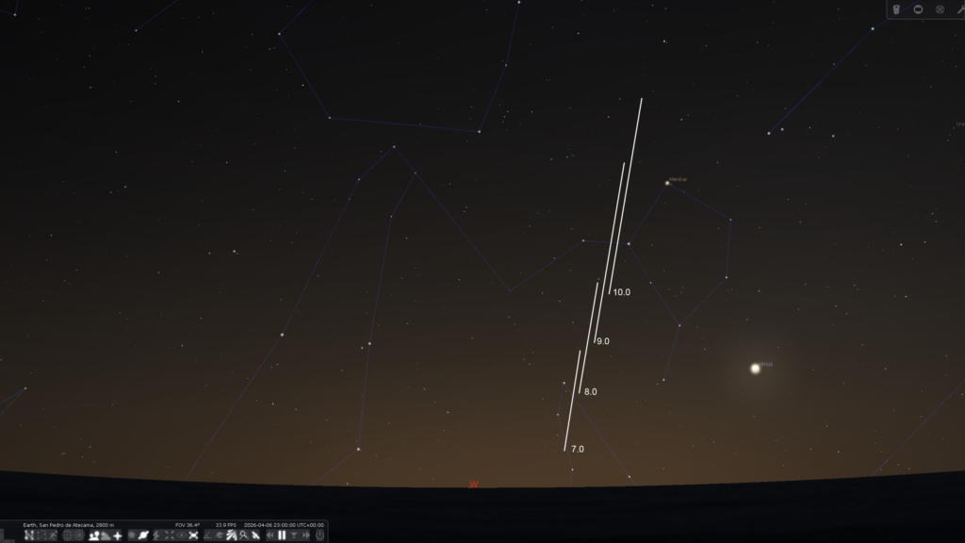Activate the angle measure tool
This screenshot has width=965, height=543.
pyautogui.click(x=207, y=535)
